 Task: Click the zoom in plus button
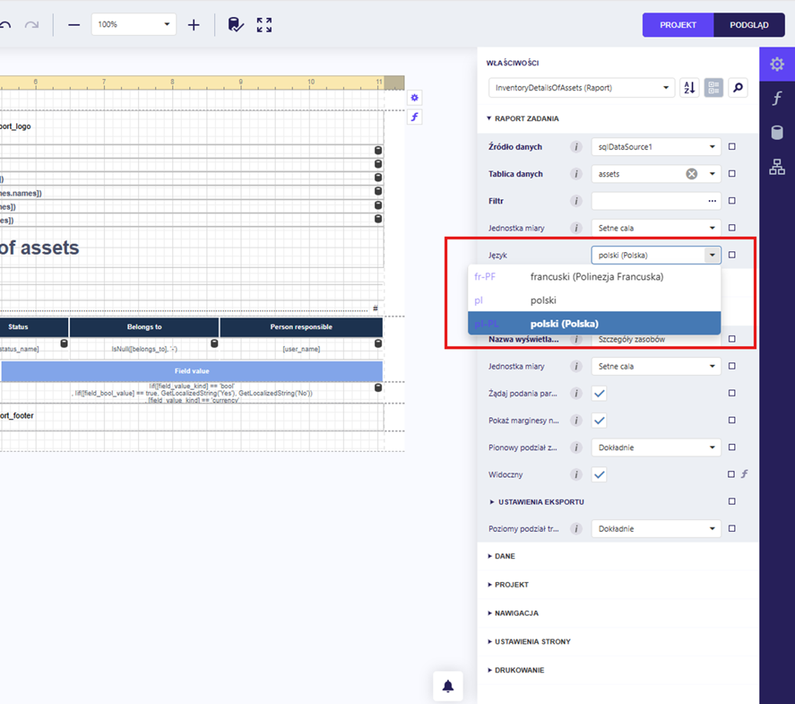click(x=194, y=25)
